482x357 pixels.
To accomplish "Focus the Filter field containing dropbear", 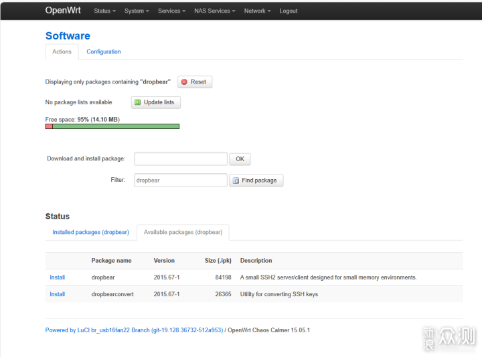I will coord(181,181).
